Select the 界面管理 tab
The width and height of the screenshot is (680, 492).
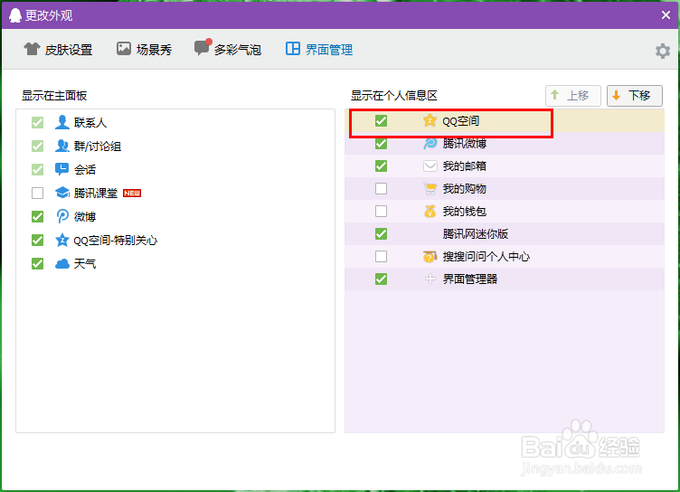pyautogui.click(x=318, y=50)
